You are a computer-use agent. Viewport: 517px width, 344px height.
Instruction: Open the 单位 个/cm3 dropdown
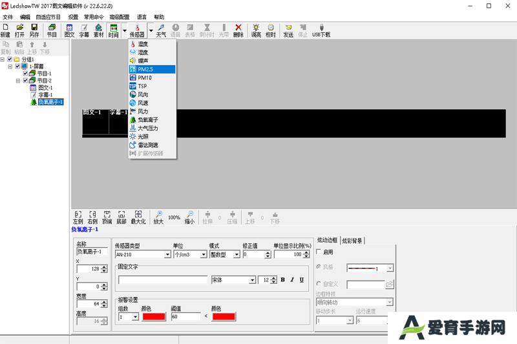coord(204,254)
